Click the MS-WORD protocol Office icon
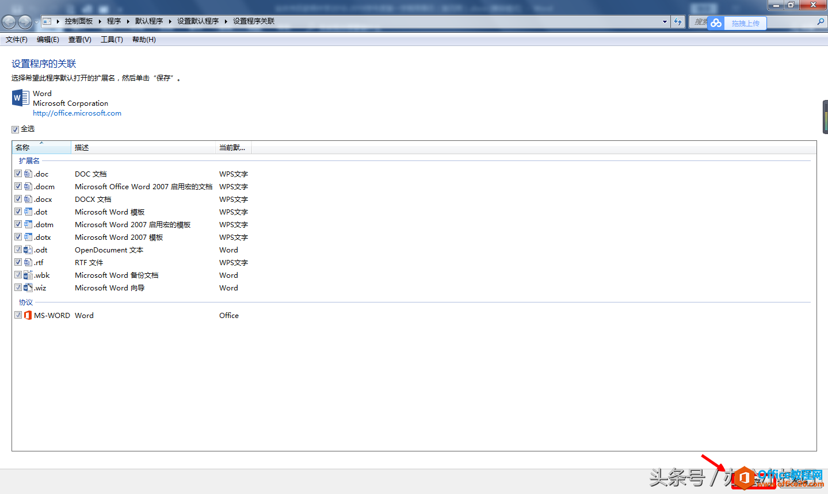 point(28,315)
